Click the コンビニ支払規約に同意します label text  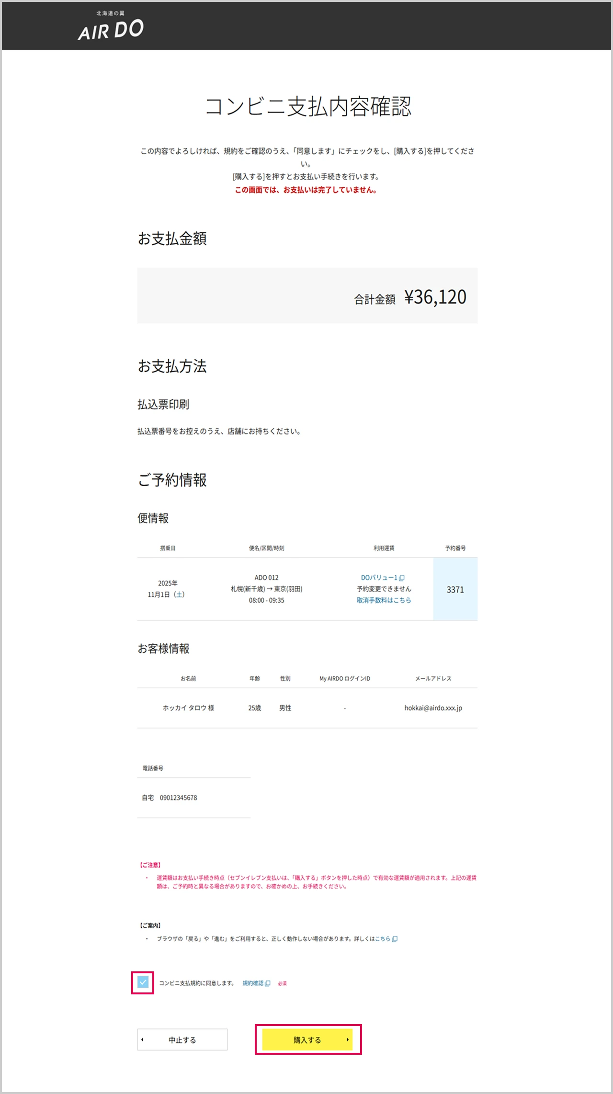click(196, 983)
